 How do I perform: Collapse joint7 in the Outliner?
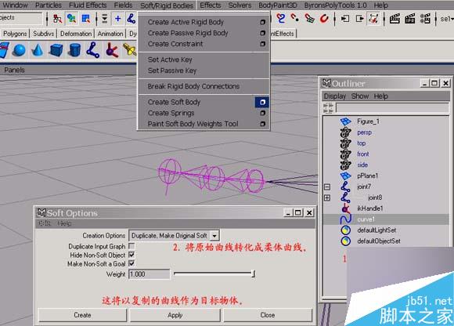click(x=327, y=187)
